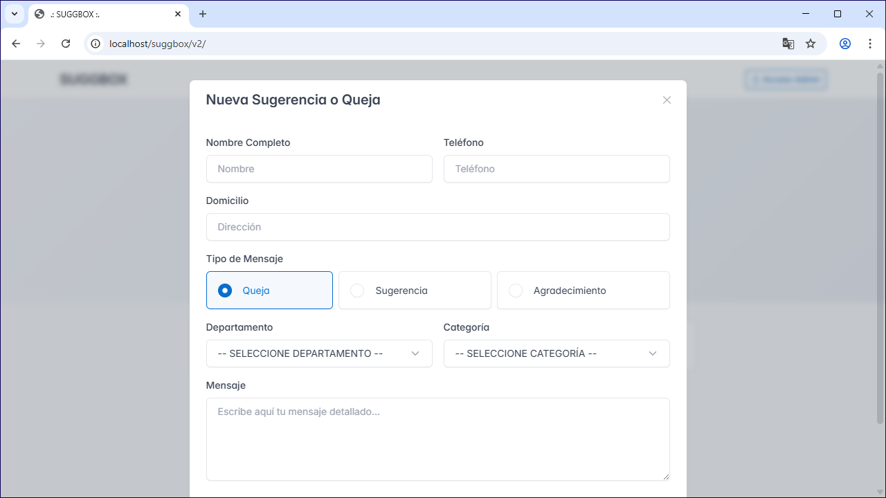Open the Google Translate page icon
The width and height of the screenshot is (886, 498).
tap(788, 44)
